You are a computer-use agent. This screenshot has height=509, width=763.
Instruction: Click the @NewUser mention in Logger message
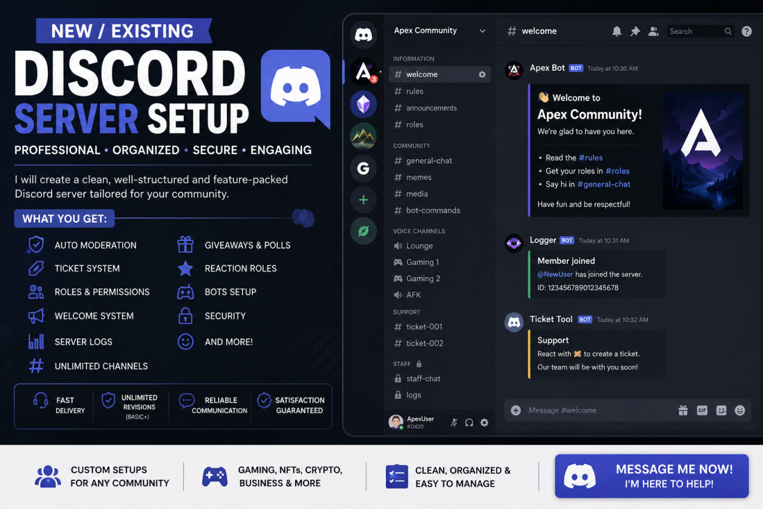(555, 274)
